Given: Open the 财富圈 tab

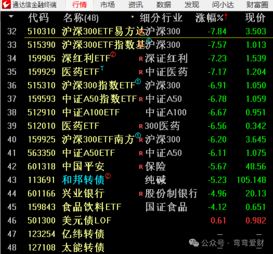Looking at the screenshot, I should (x=257, y=5).
